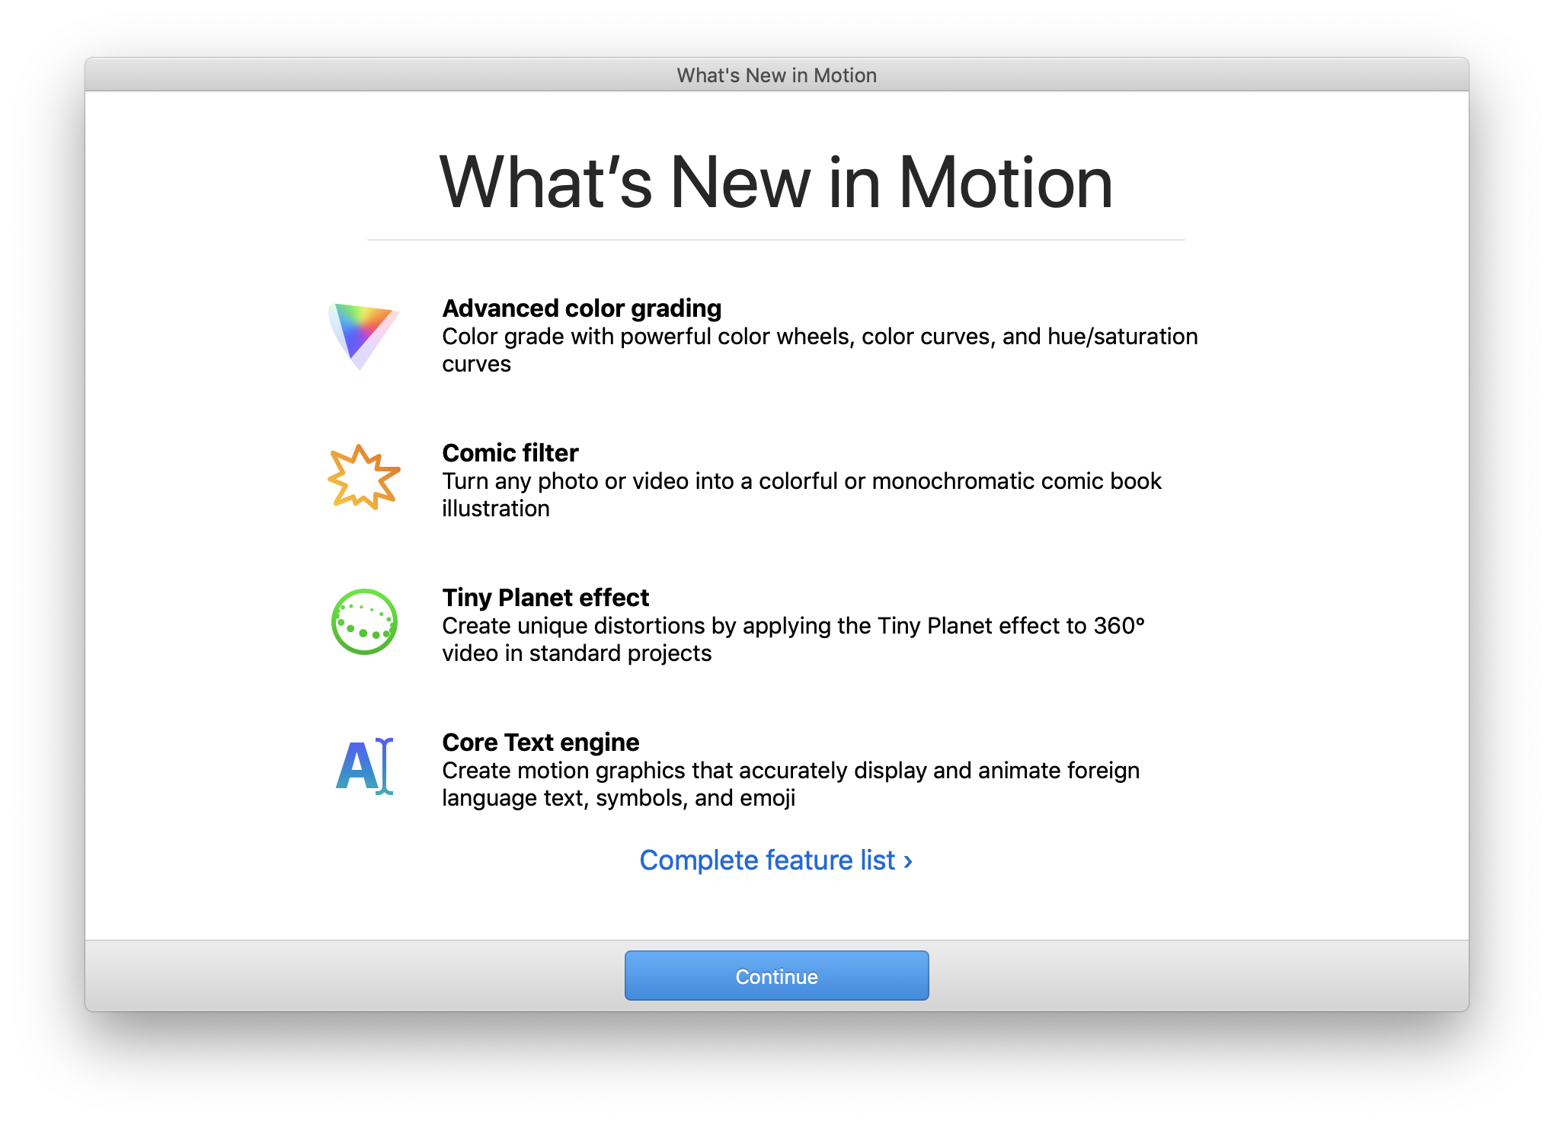1554x1124 pixels.
Task: Click the foreign language text and emoji description
Action: [790, 771]
